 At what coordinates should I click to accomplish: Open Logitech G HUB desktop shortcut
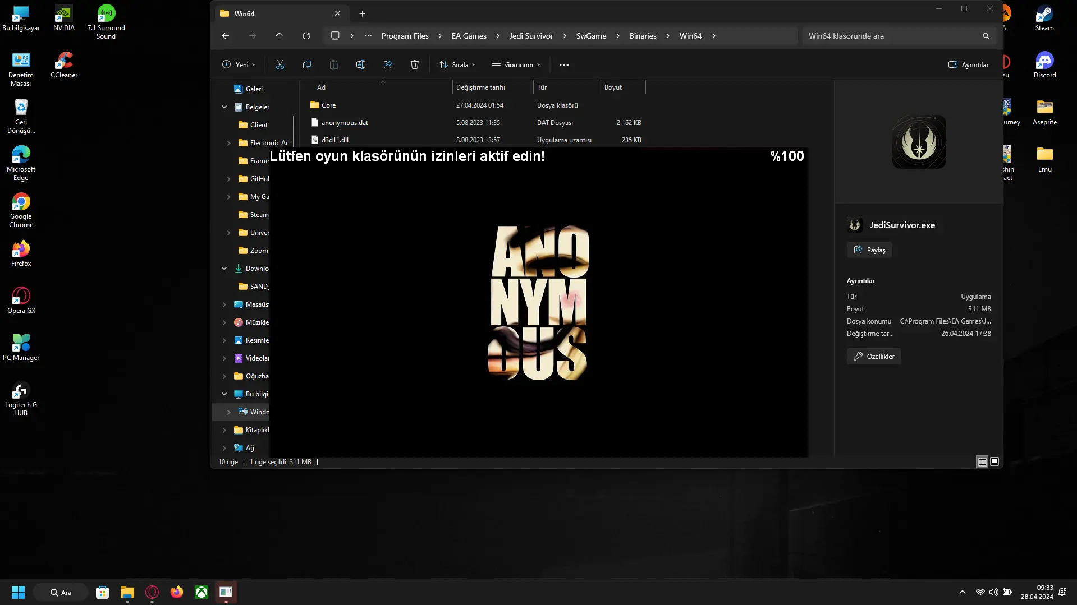(21, 399)
